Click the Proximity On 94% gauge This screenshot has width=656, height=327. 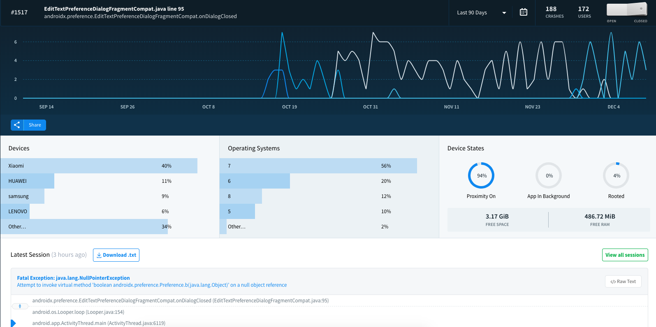click(x=481, y=176)
